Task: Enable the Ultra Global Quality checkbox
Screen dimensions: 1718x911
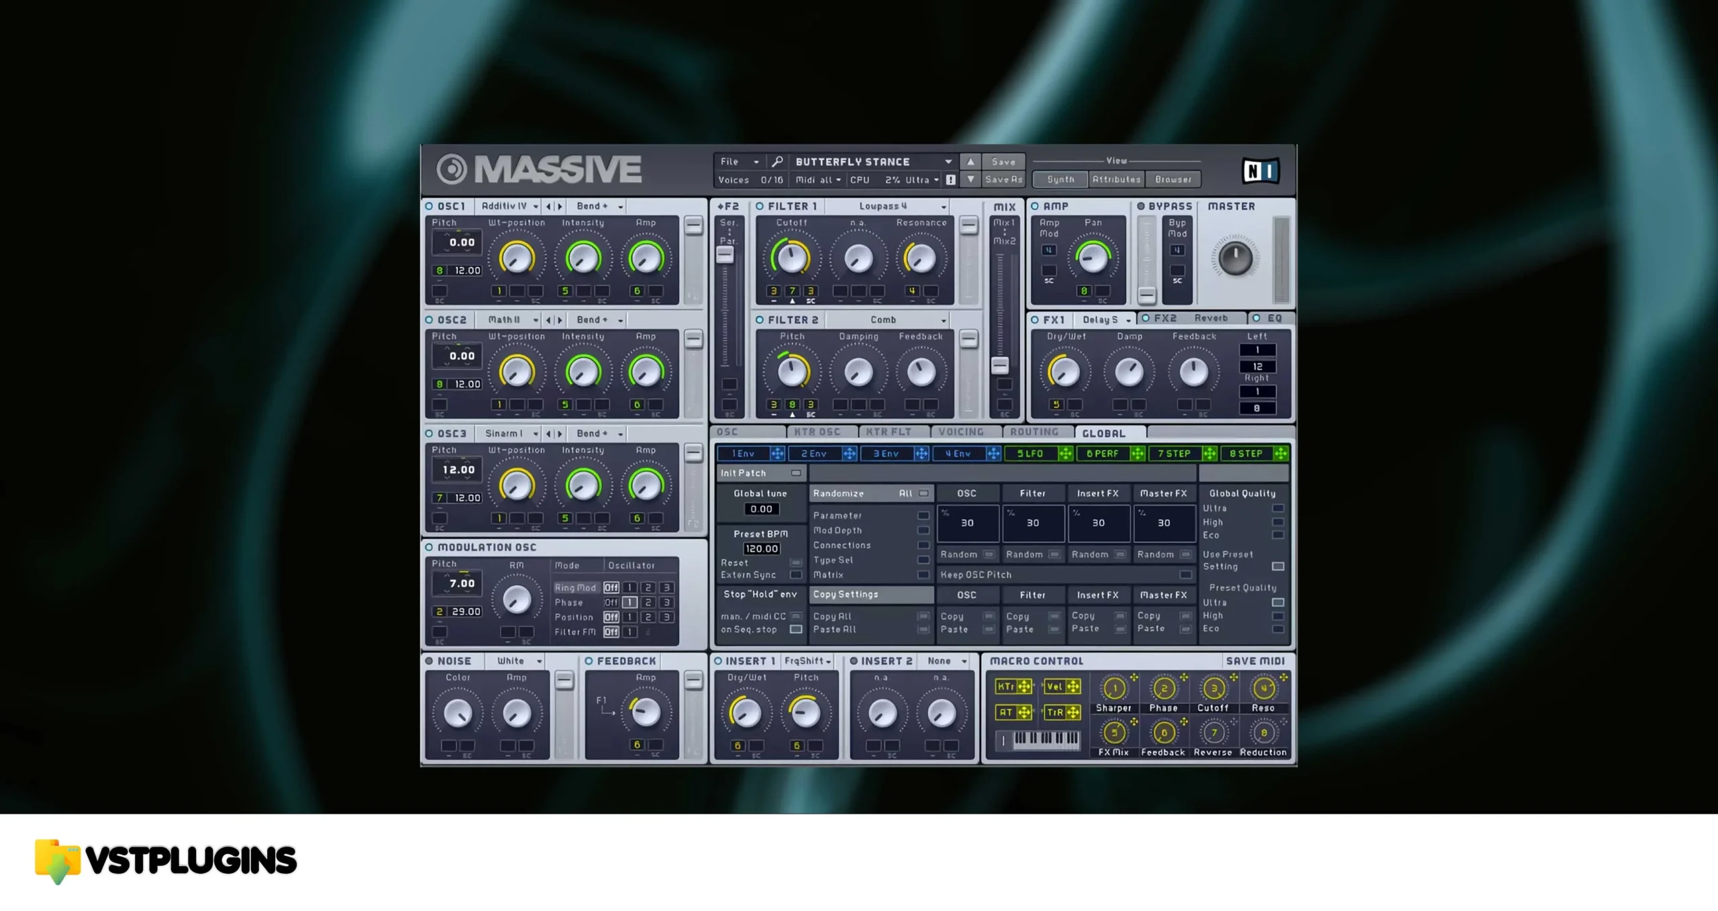Action: click(x=1278, y=508)
